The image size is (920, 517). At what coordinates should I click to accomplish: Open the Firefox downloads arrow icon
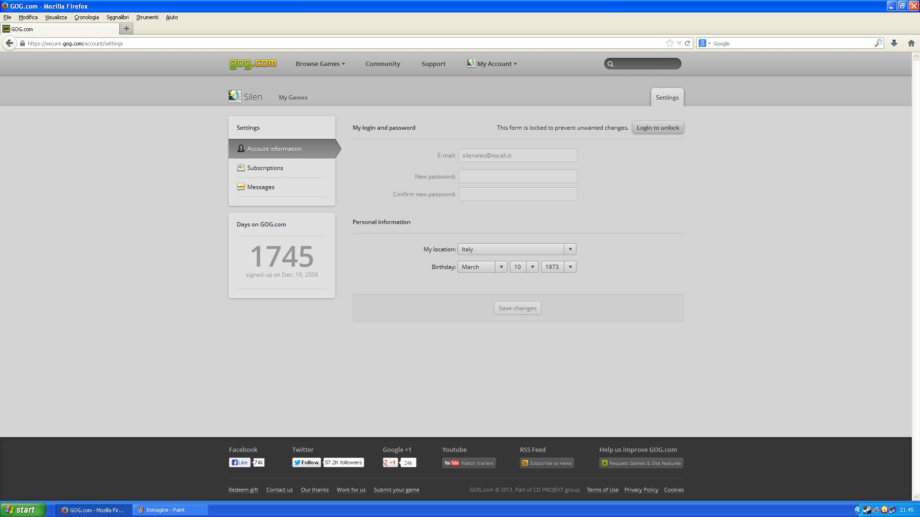point(894,43)
